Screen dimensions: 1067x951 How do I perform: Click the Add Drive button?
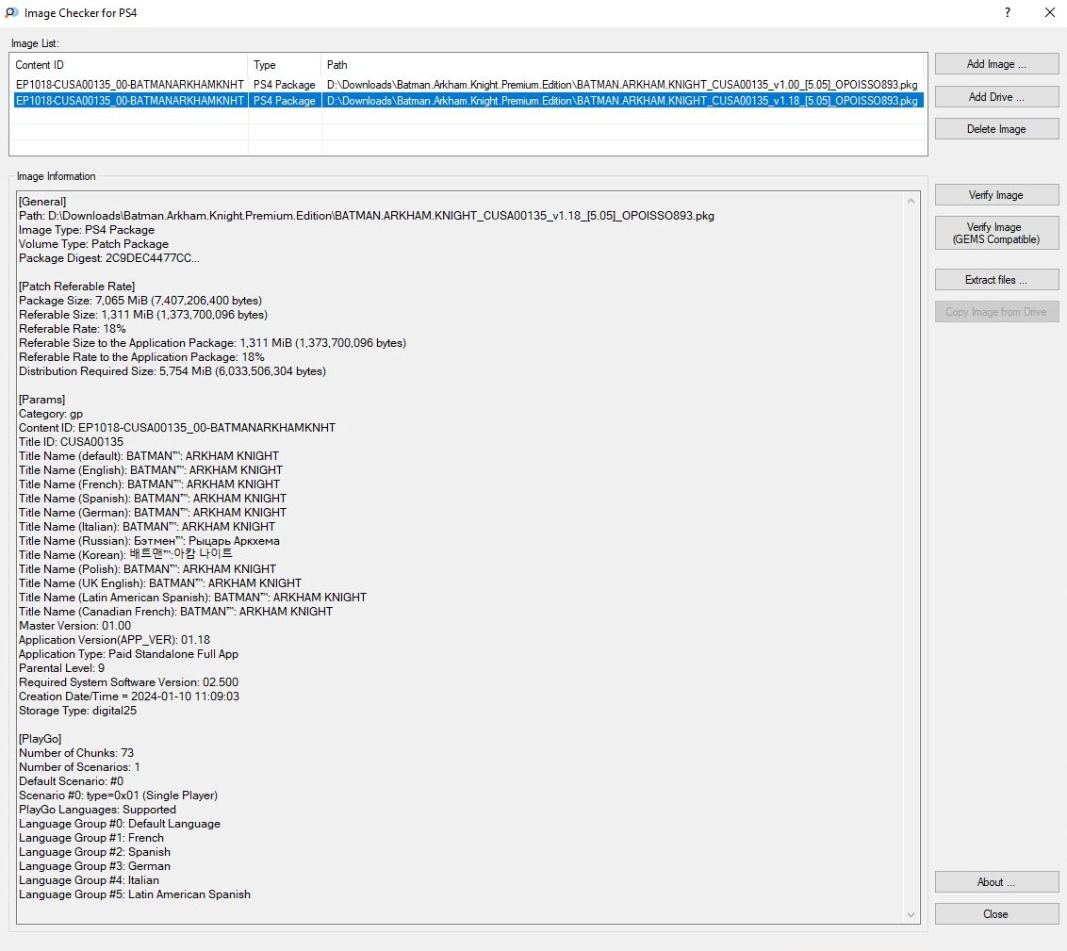[x=996, y=96]
